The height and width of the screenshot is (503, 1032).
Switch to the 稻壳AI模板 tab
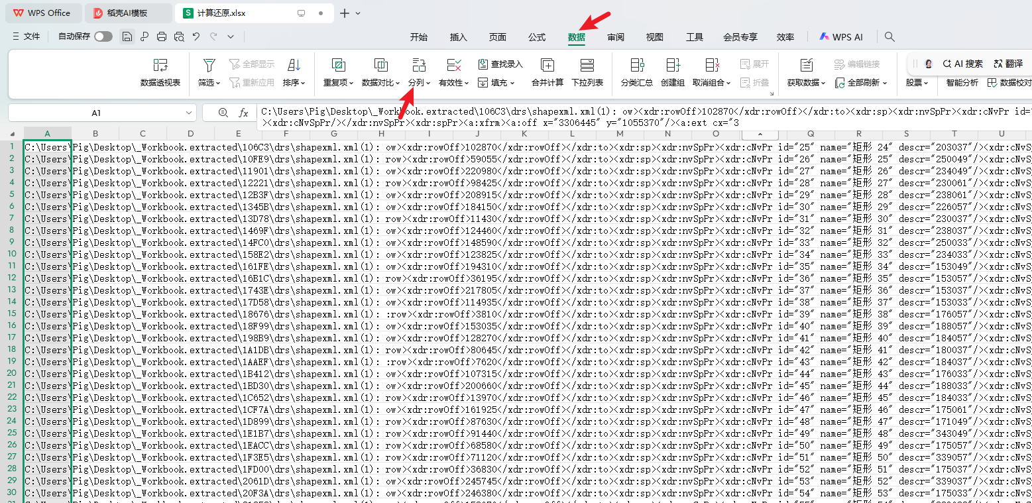[127, 13]
